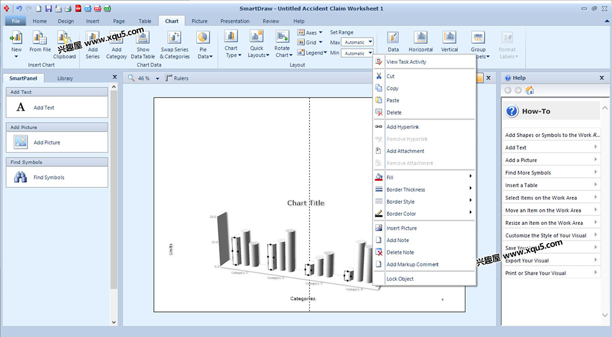This screenshot has width=612, height=337.
Task: Open the Border Color submenu
Action: [424, 214]
